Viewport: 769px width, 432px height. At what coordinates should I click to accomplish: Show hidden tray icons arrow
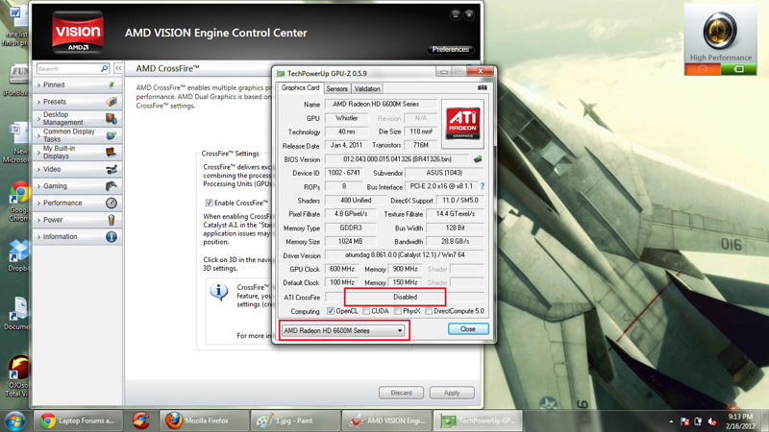tap(671, 421)
